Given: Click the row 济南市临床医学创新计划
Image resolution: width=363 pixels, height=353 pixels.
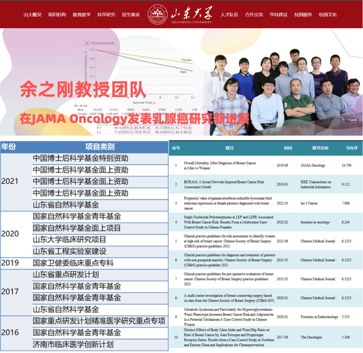Looking at the screenshot, I should tap(100, 344).
